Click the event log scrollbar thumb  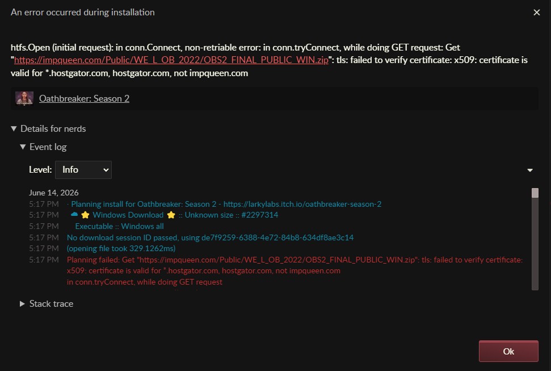[x=535, y=193]
